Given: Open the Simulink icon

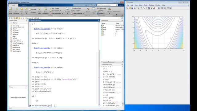Looking at the screenshot, I should pos(88,10).
